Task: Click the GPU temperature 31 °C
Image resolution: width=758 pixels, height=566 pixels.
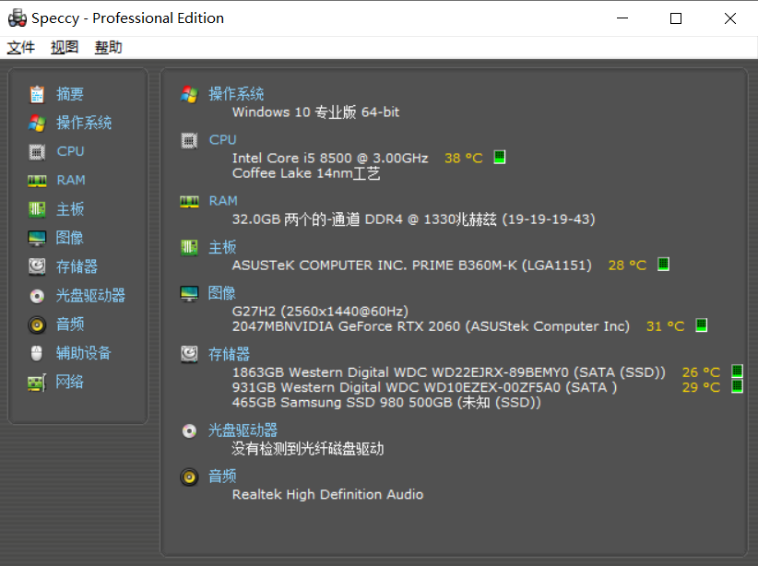Action: pos(666,326)
